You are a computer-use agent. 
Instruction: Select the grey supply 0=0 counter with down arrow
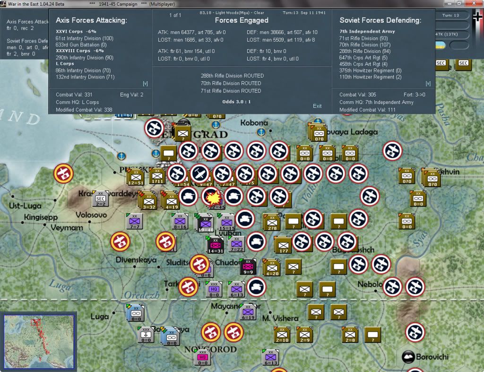pos(146,335)
